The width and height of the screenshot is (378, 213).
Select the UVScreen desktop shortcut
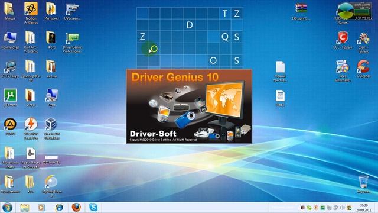[72, 12]
